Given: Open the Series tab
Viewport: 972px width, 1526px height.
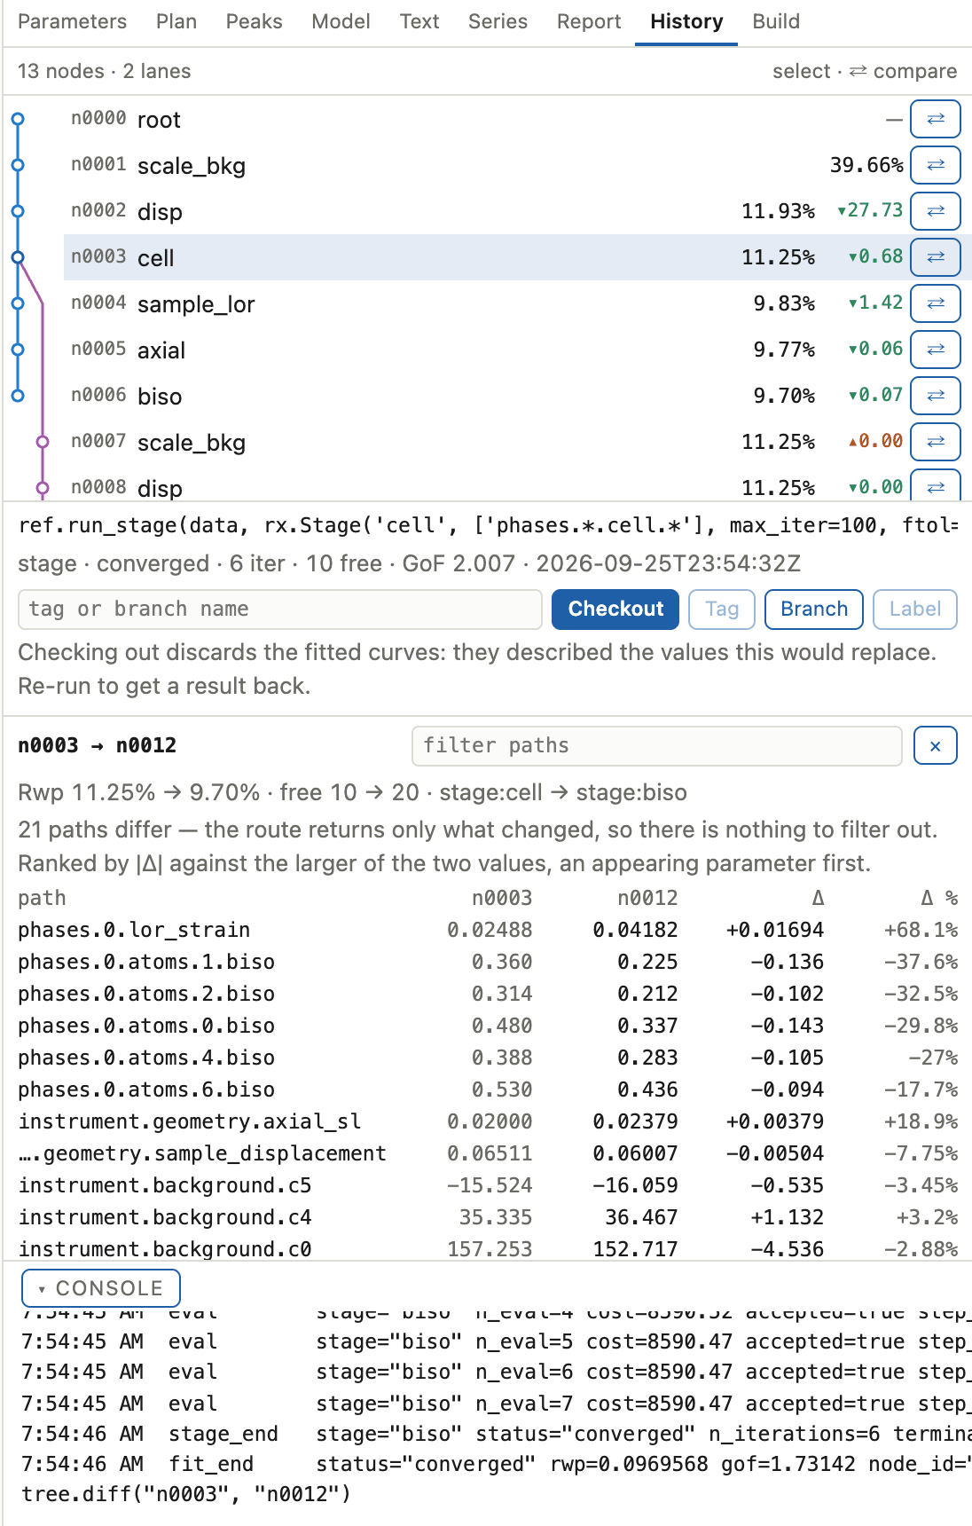Looking at the screenshot, I should pos(498,21).
